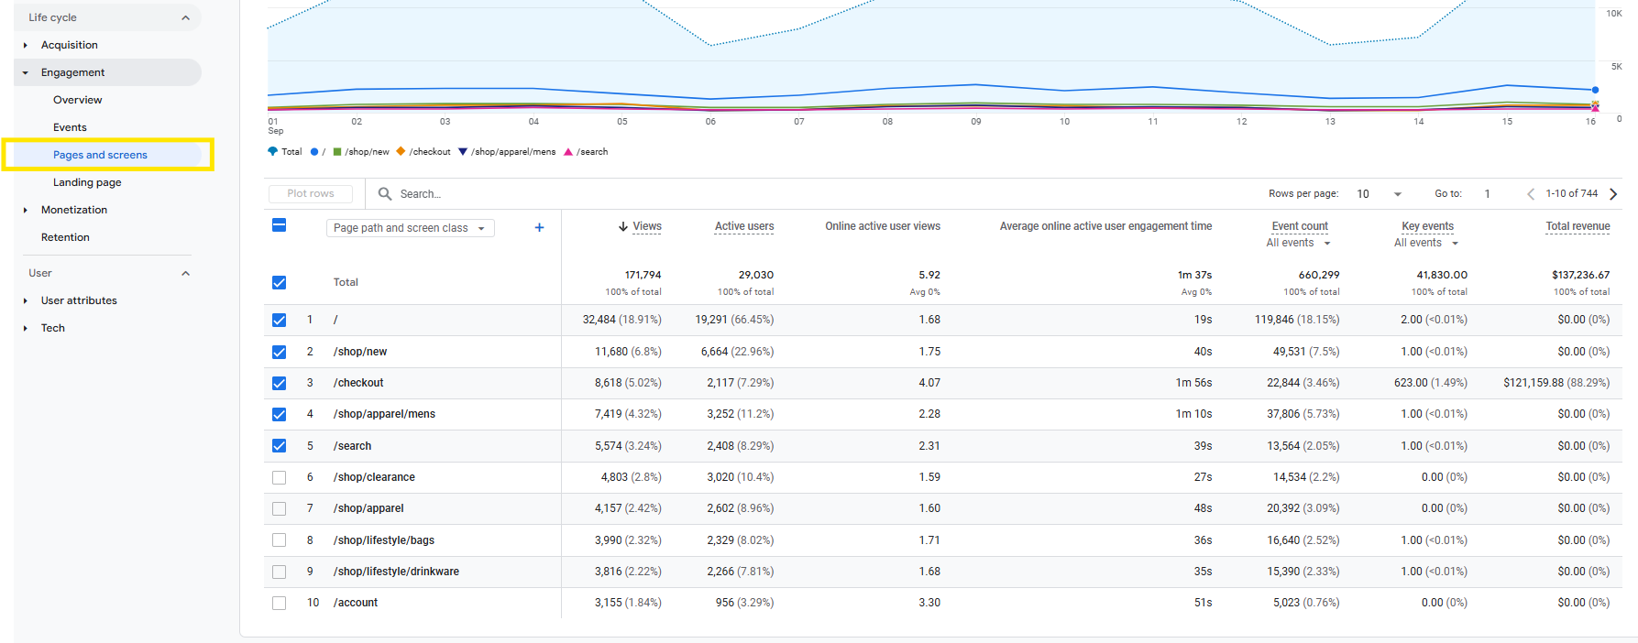Check the /shop/clearance row checkbox

(280, 478)
